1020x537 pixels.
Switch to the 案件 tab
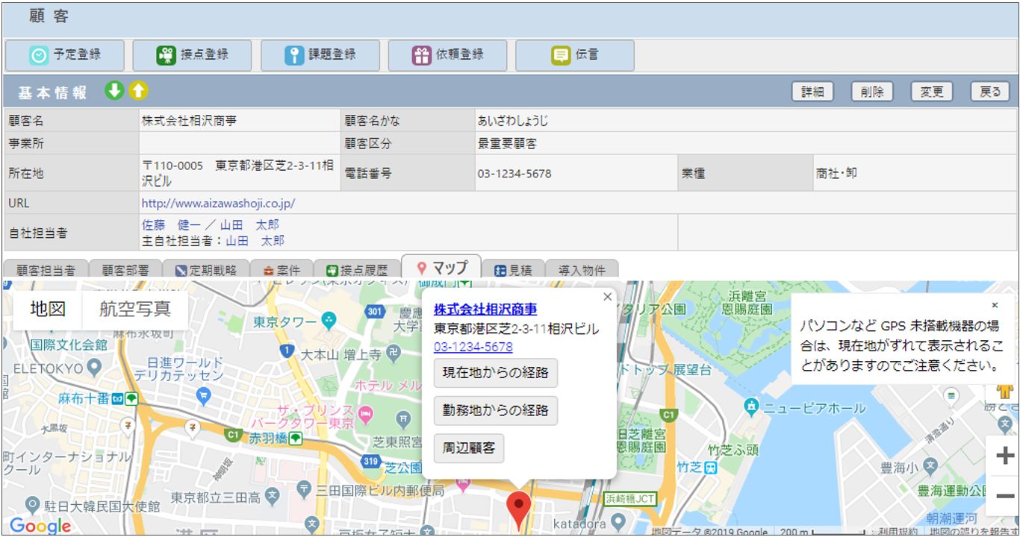[x=277, y=271]
